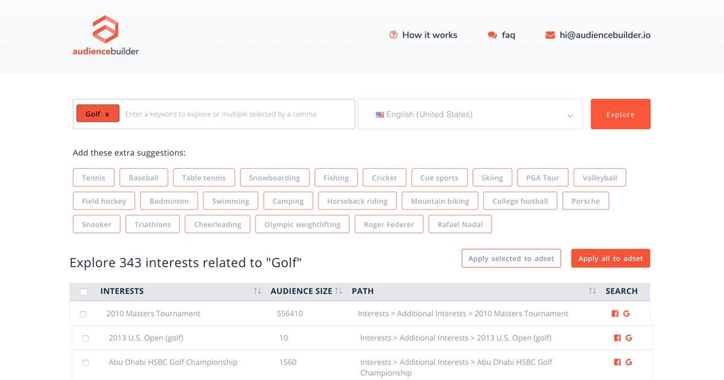
Task: Open Google search for 2010 Masters Tournament
Action: 626,313
